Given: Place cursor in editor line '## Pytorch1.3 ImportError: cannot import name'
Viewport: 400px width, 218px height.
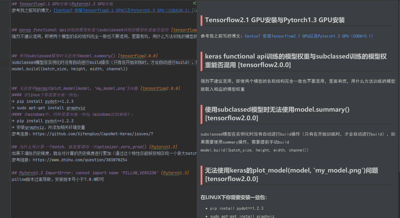Looking at the screenshot, I should pyautogui.click(x=101, y=173).
